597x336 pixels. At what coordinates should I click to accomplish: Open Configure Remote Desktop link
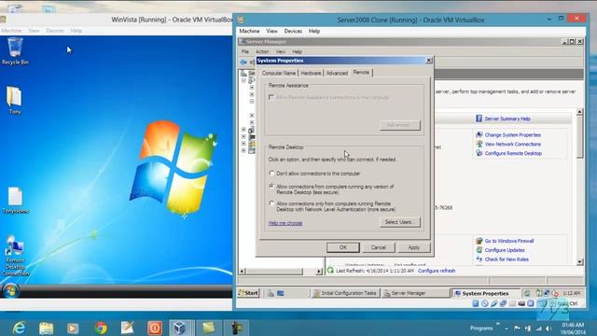coord(513,153)
